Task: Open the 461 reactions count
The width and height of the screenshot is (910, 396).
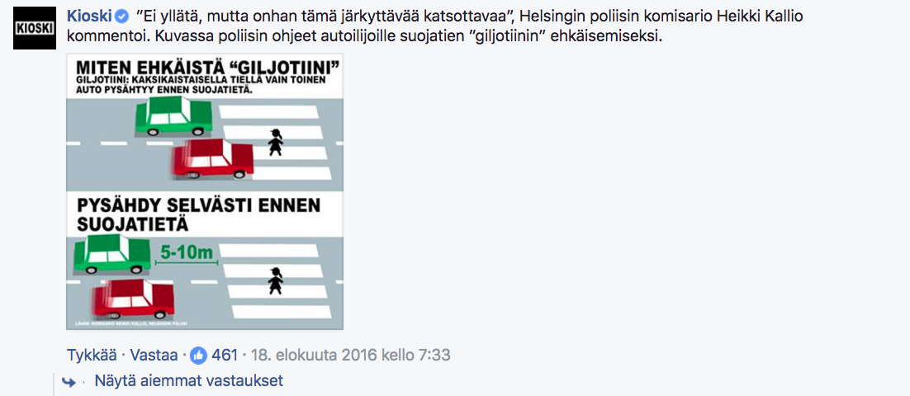Action: (225, 355)
